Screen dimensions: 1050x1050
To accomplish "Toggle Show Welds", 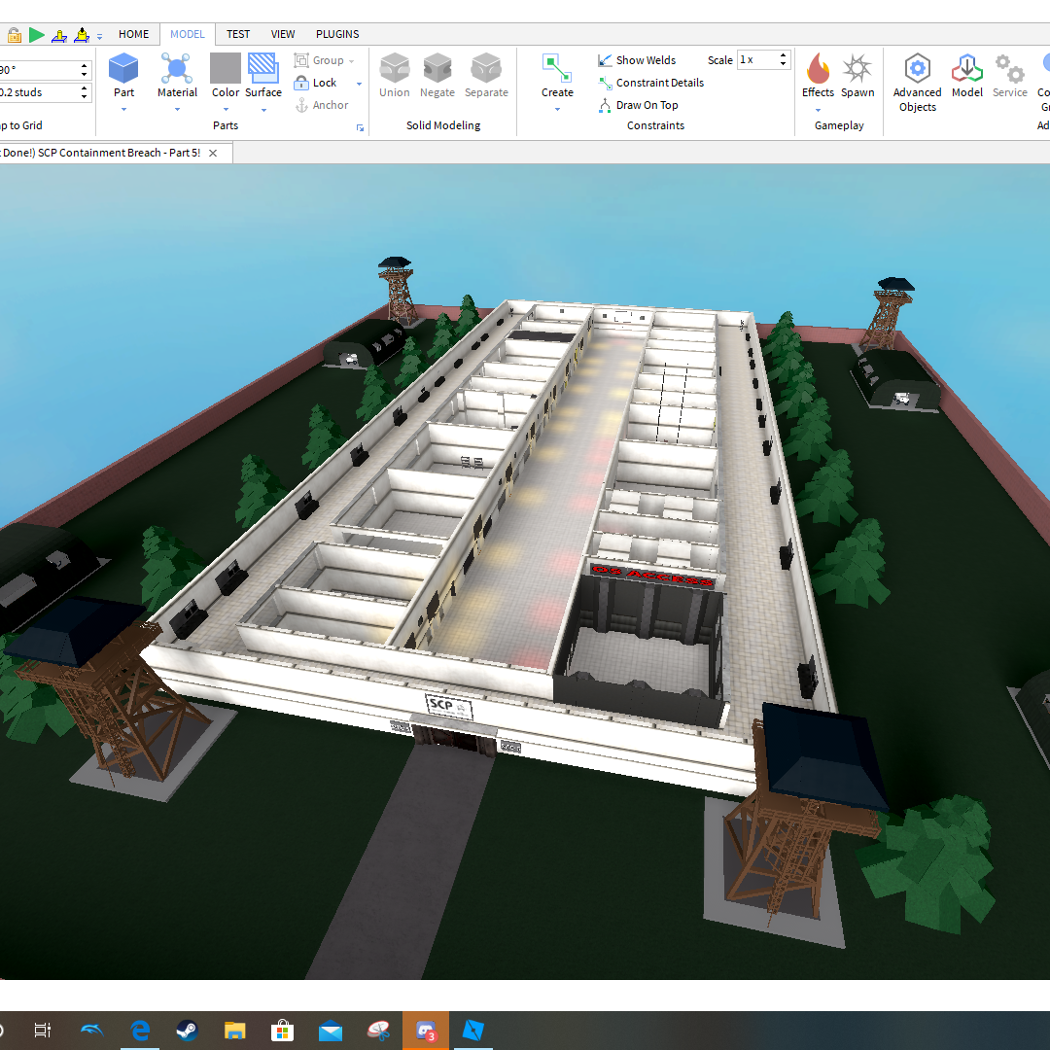I will [637, 60].
